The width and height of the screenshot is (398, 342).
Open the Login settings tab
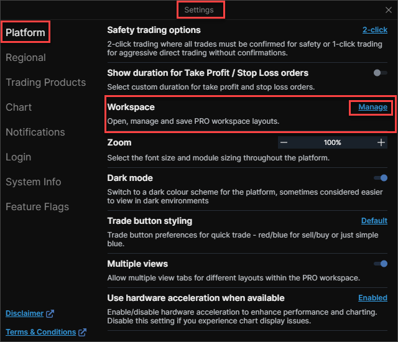(x=18, y=157)
